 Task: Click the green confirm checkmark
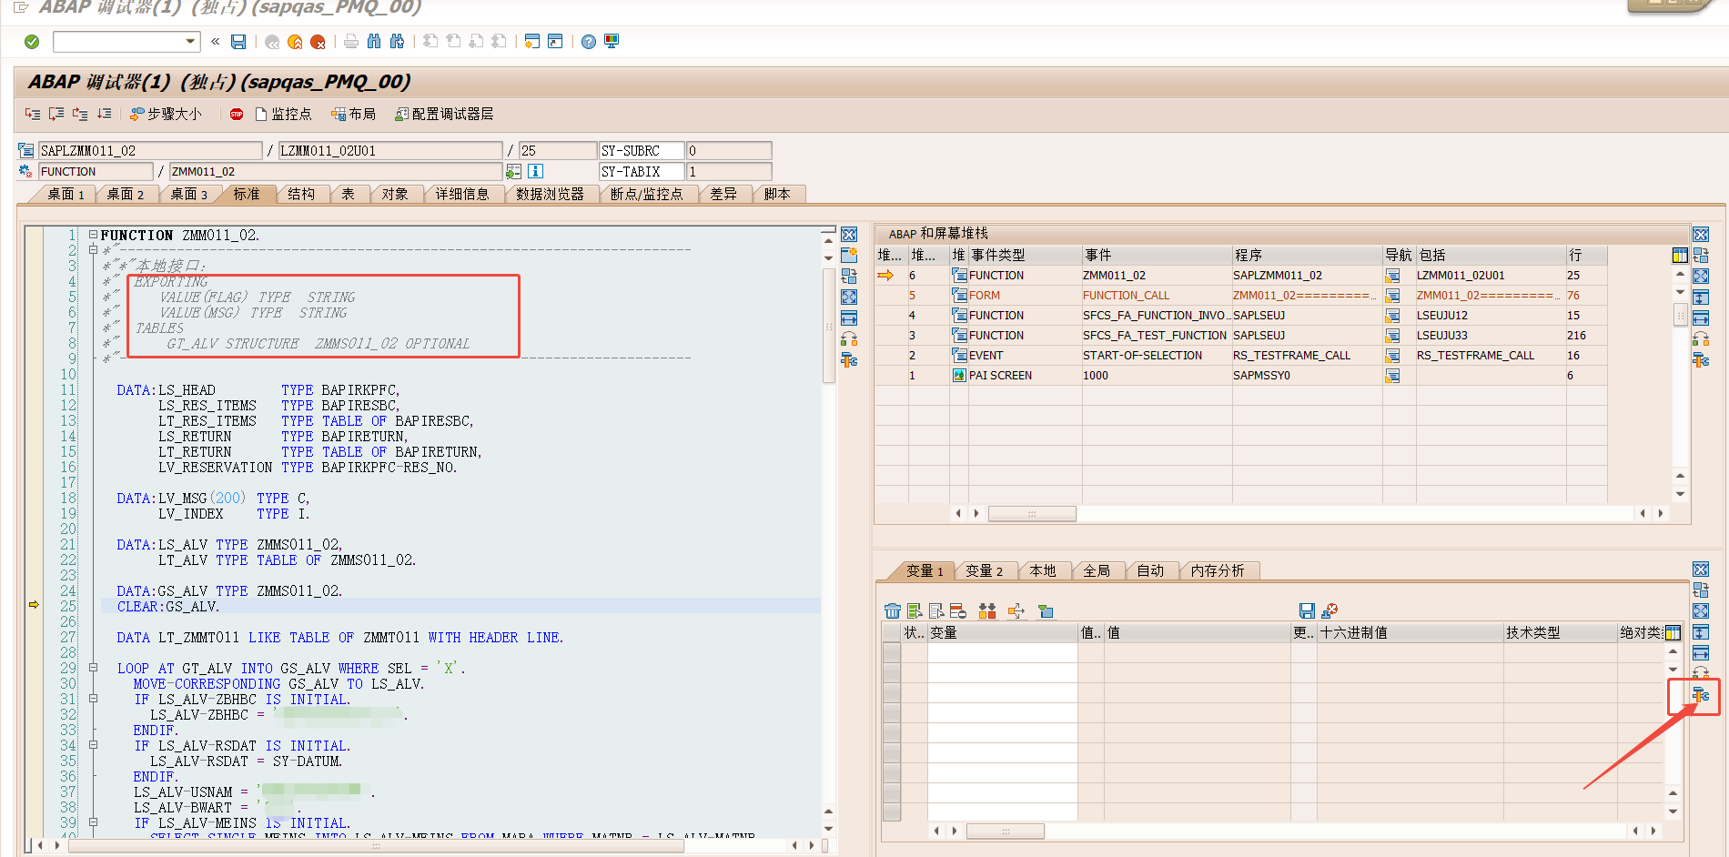click(31, 41)
